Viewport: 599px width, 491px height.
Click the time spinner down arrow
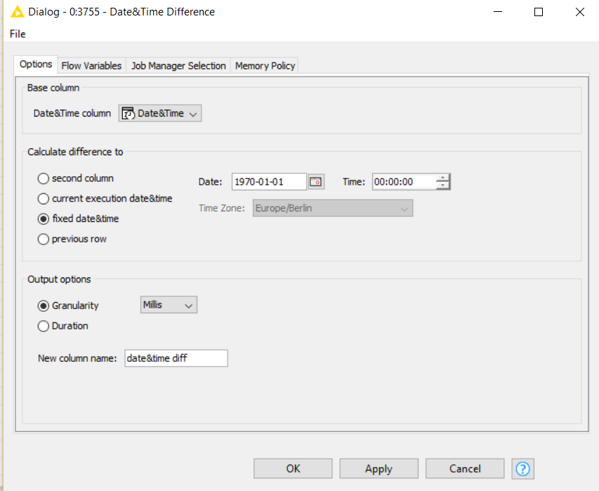coord(442,185)
